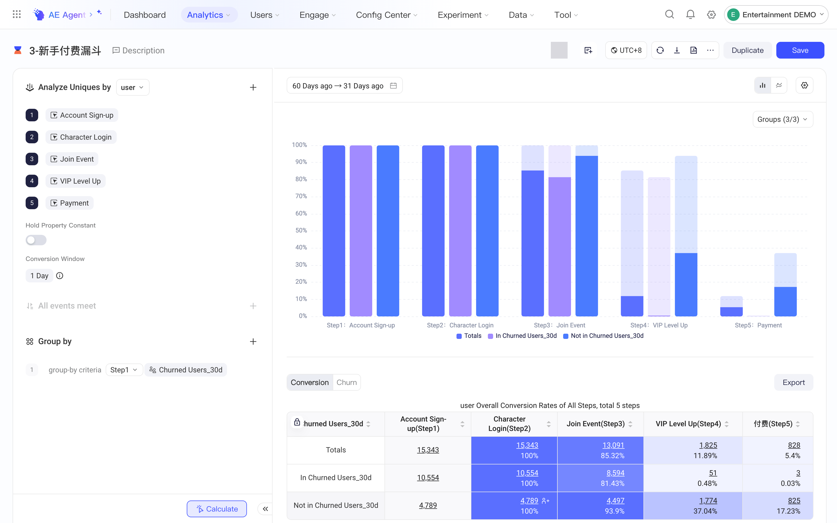Sort the Join Event(Step3) column

click(630, 424)
